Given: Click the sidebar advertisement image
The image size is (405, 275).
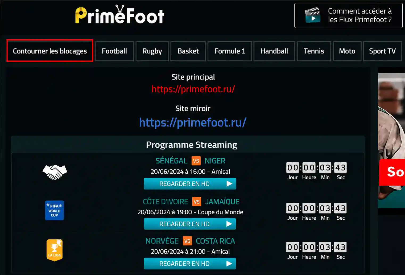Looking at the screenshot, I should (391, 141).
